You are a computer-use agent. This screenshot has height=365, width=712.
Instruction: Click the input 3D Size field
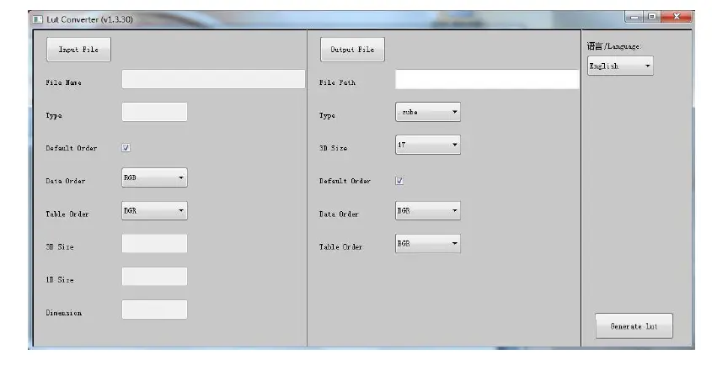(154, 244)
